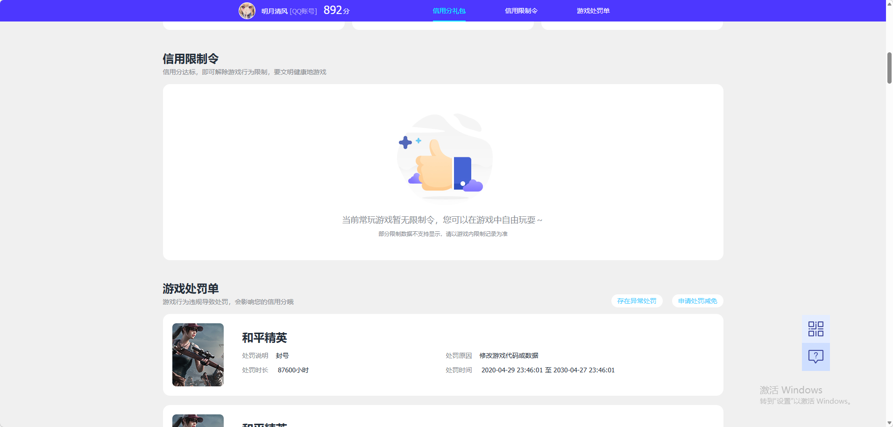Click the scrollbar up arrow

click(x=889, y=3)
